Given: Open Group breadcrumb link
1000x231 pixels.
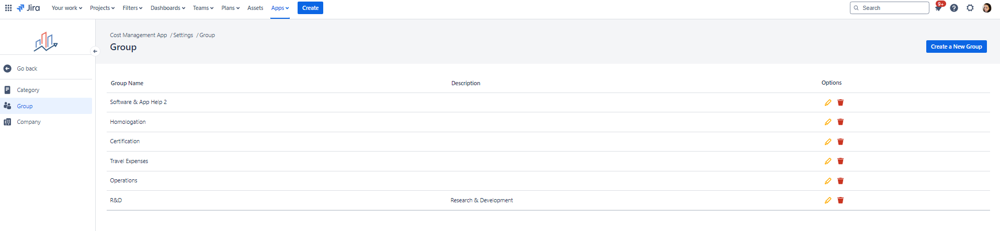Looking at the screenshot, I should (207, 35).
